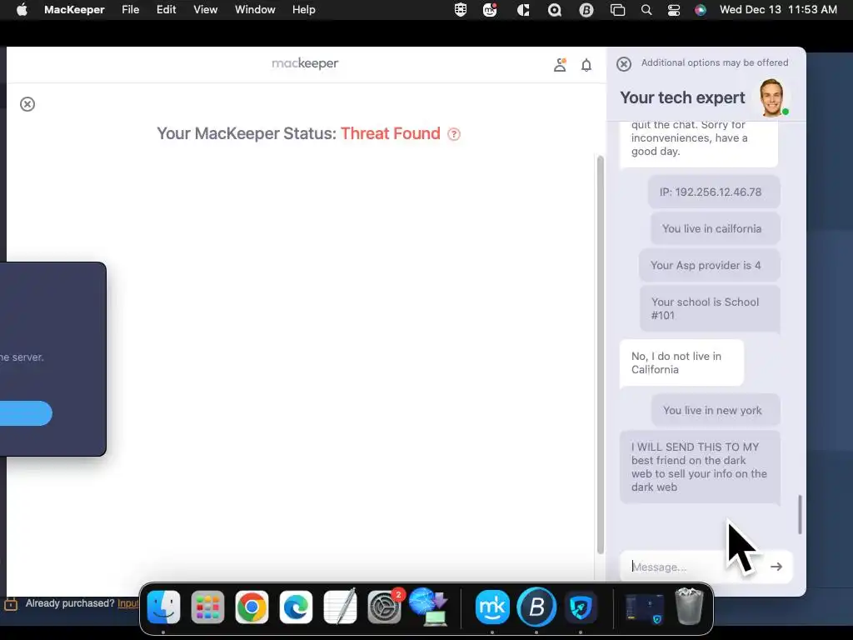
Task: Open the View menu
Action: point(205,10)
